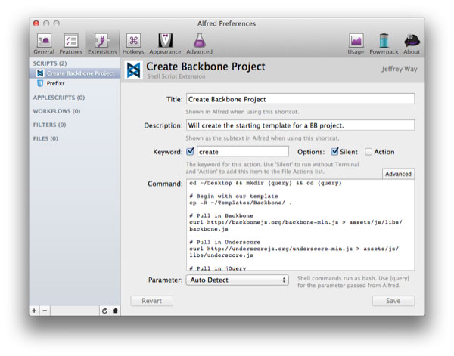Open the Hotkeys preferences pane
Viewport: 454px width, 356px height.
click(133, 44)
